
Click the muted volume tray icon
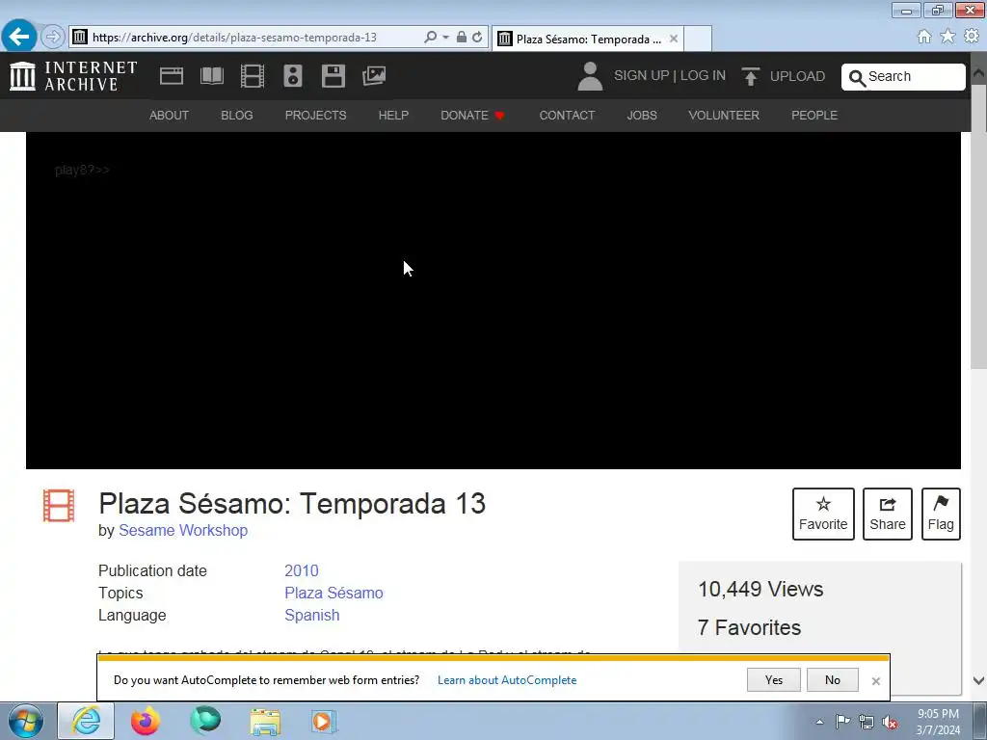tap(890, 723)
